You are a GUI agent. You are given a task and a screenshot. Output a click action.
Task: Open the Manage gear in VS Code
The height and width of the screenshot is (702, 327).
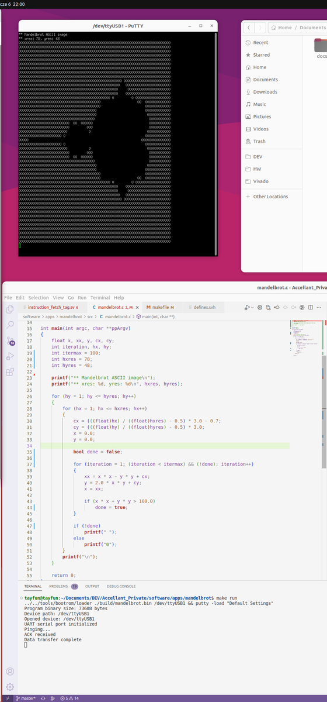tap(10, 686)
